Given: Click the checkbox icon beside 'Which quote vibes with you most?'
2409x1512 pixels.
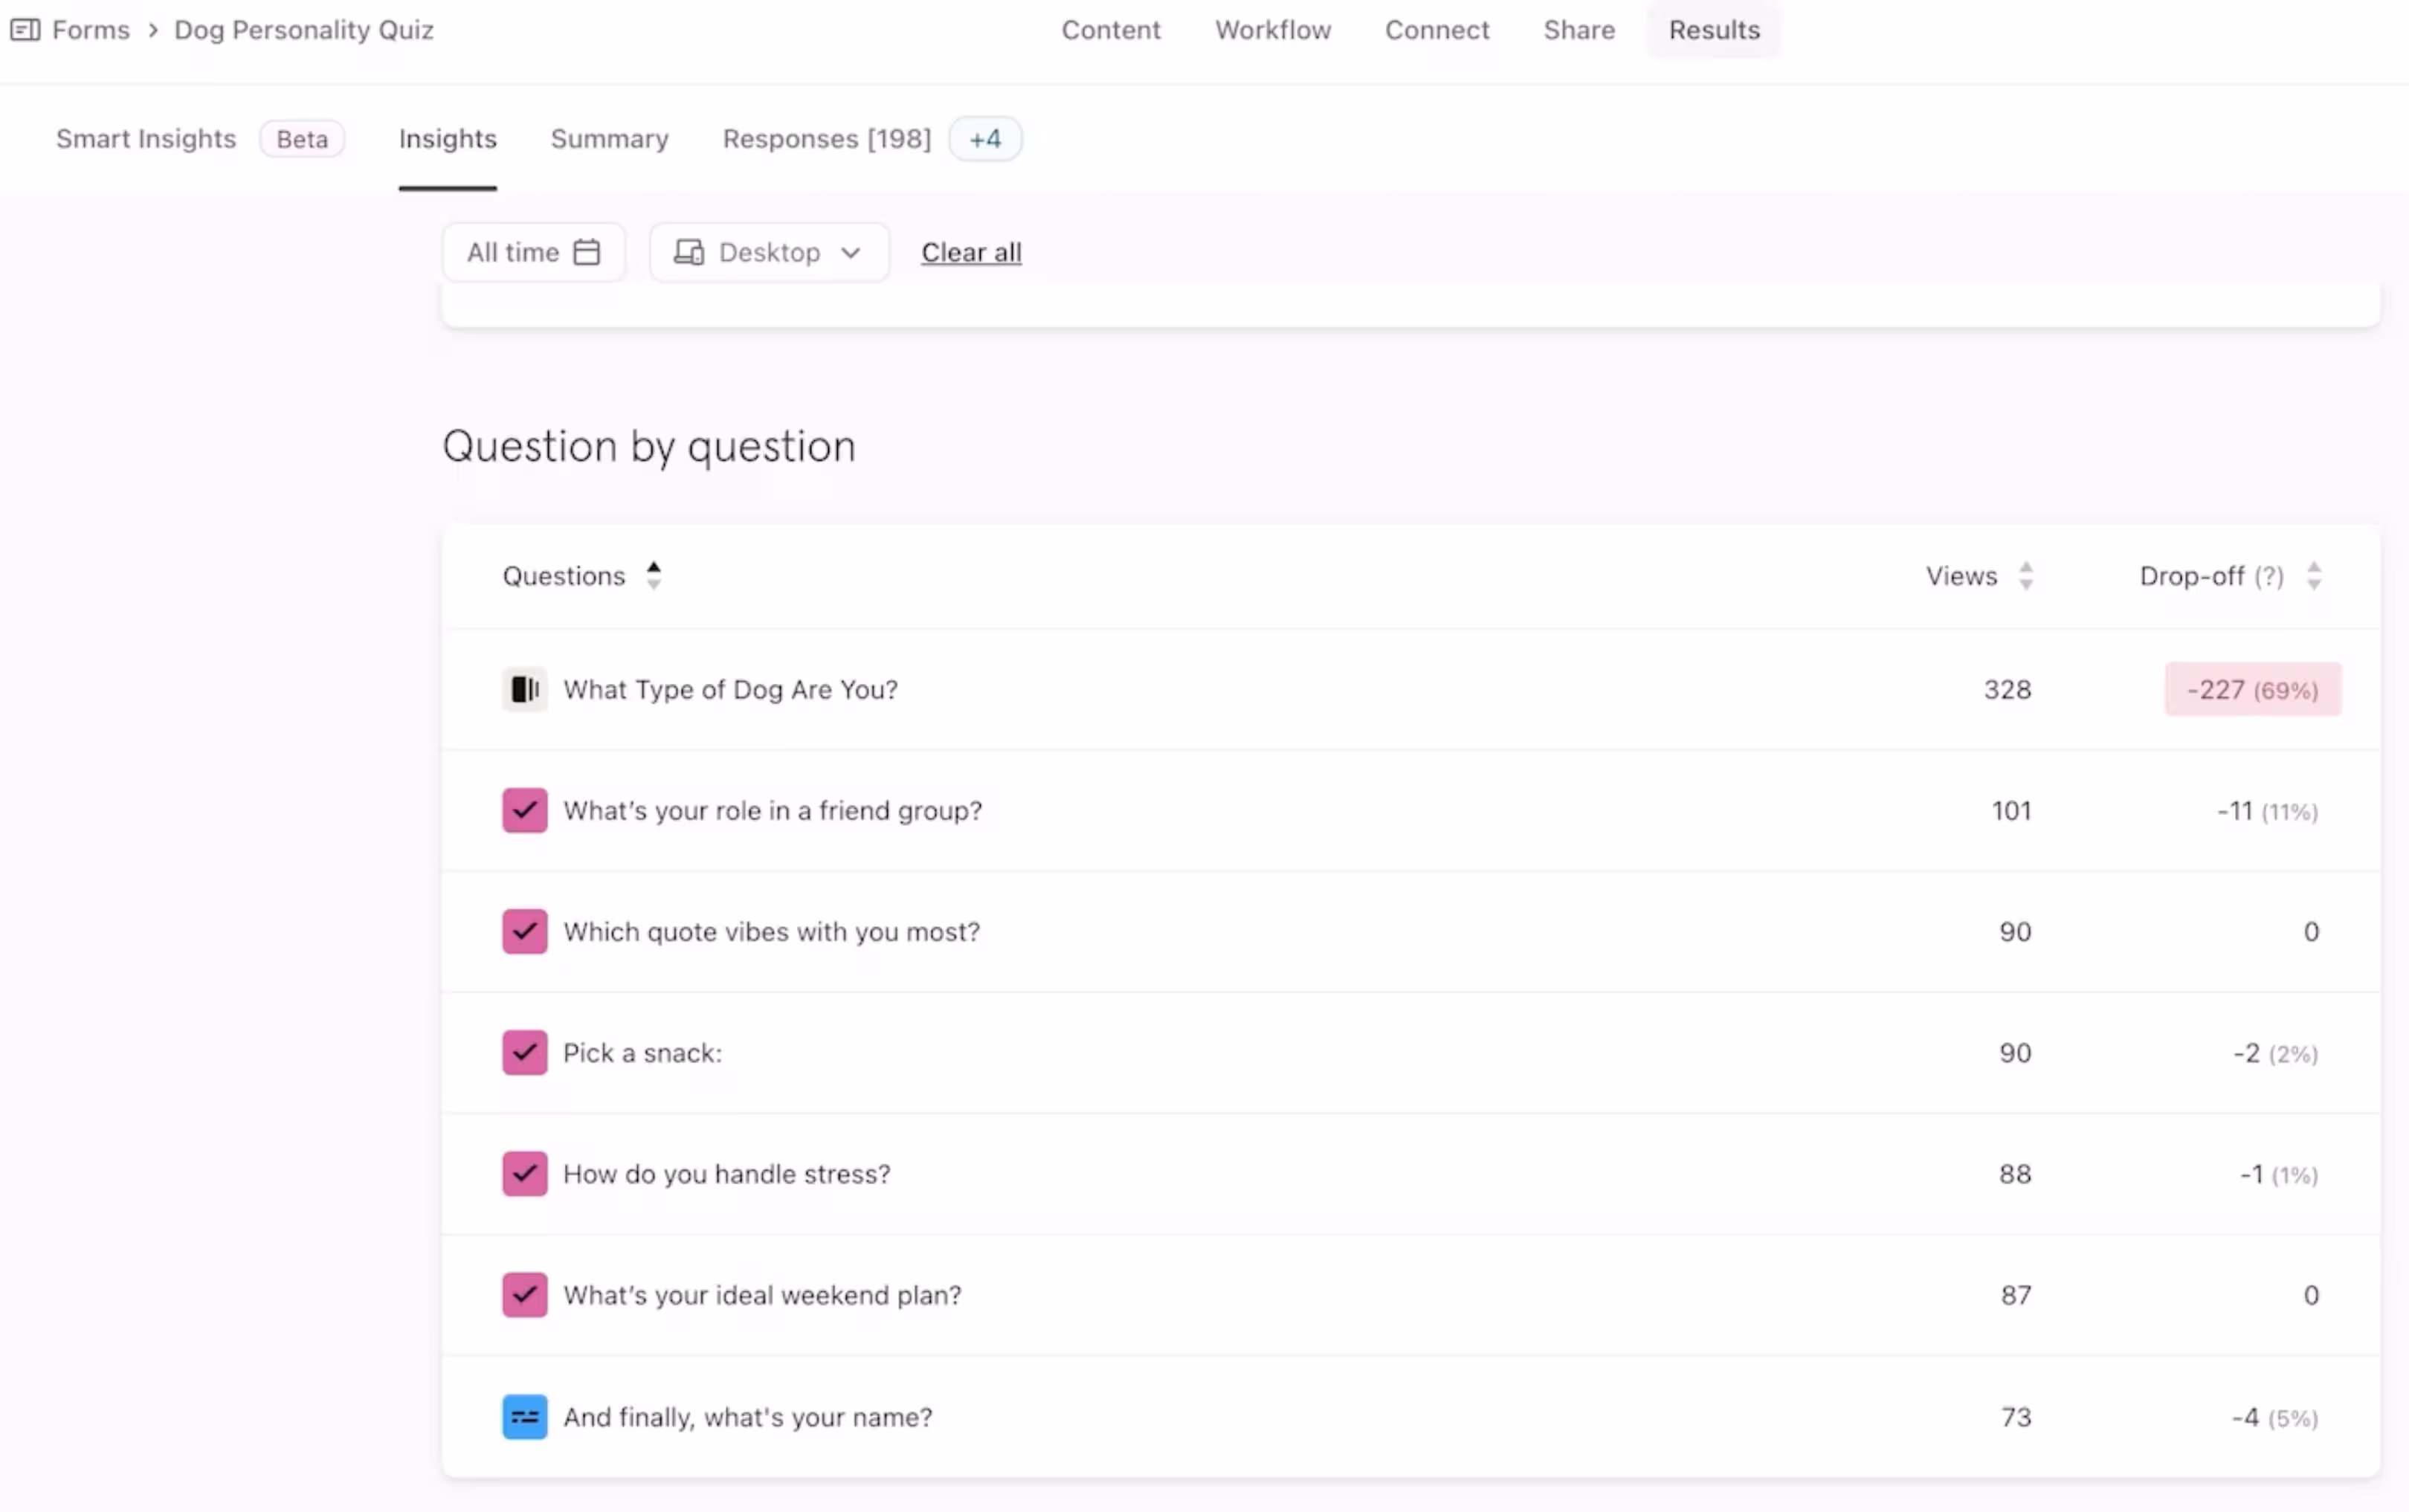Looking at the screenshot, I should tap(524, 931).
